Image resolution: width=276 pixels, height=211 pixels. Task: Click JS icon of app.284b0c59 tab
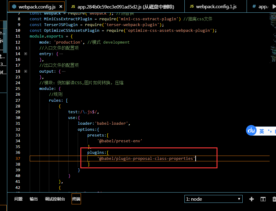(73, 7)
